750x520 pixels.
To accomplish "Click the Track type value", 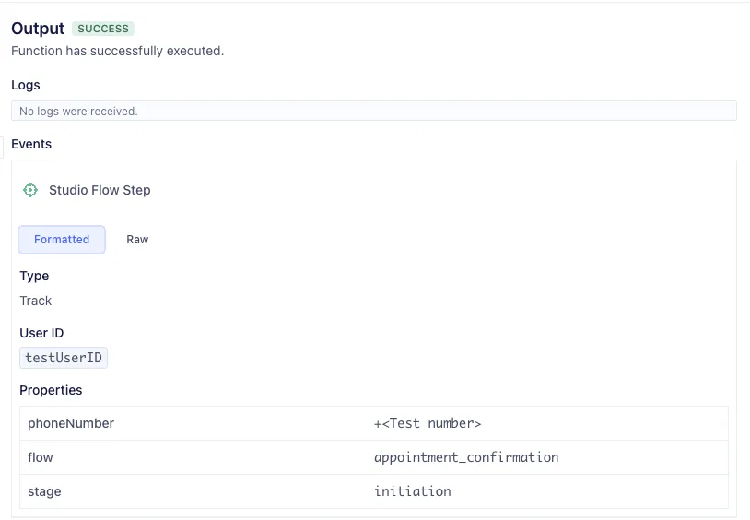I will click(35, 301).
